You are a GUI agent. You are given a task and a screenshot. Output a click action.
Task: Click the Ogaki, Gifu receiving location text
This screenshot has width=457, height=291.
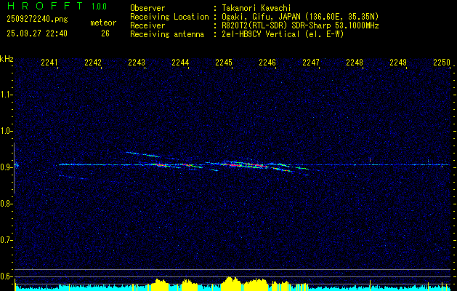click(x=300, y=17)
